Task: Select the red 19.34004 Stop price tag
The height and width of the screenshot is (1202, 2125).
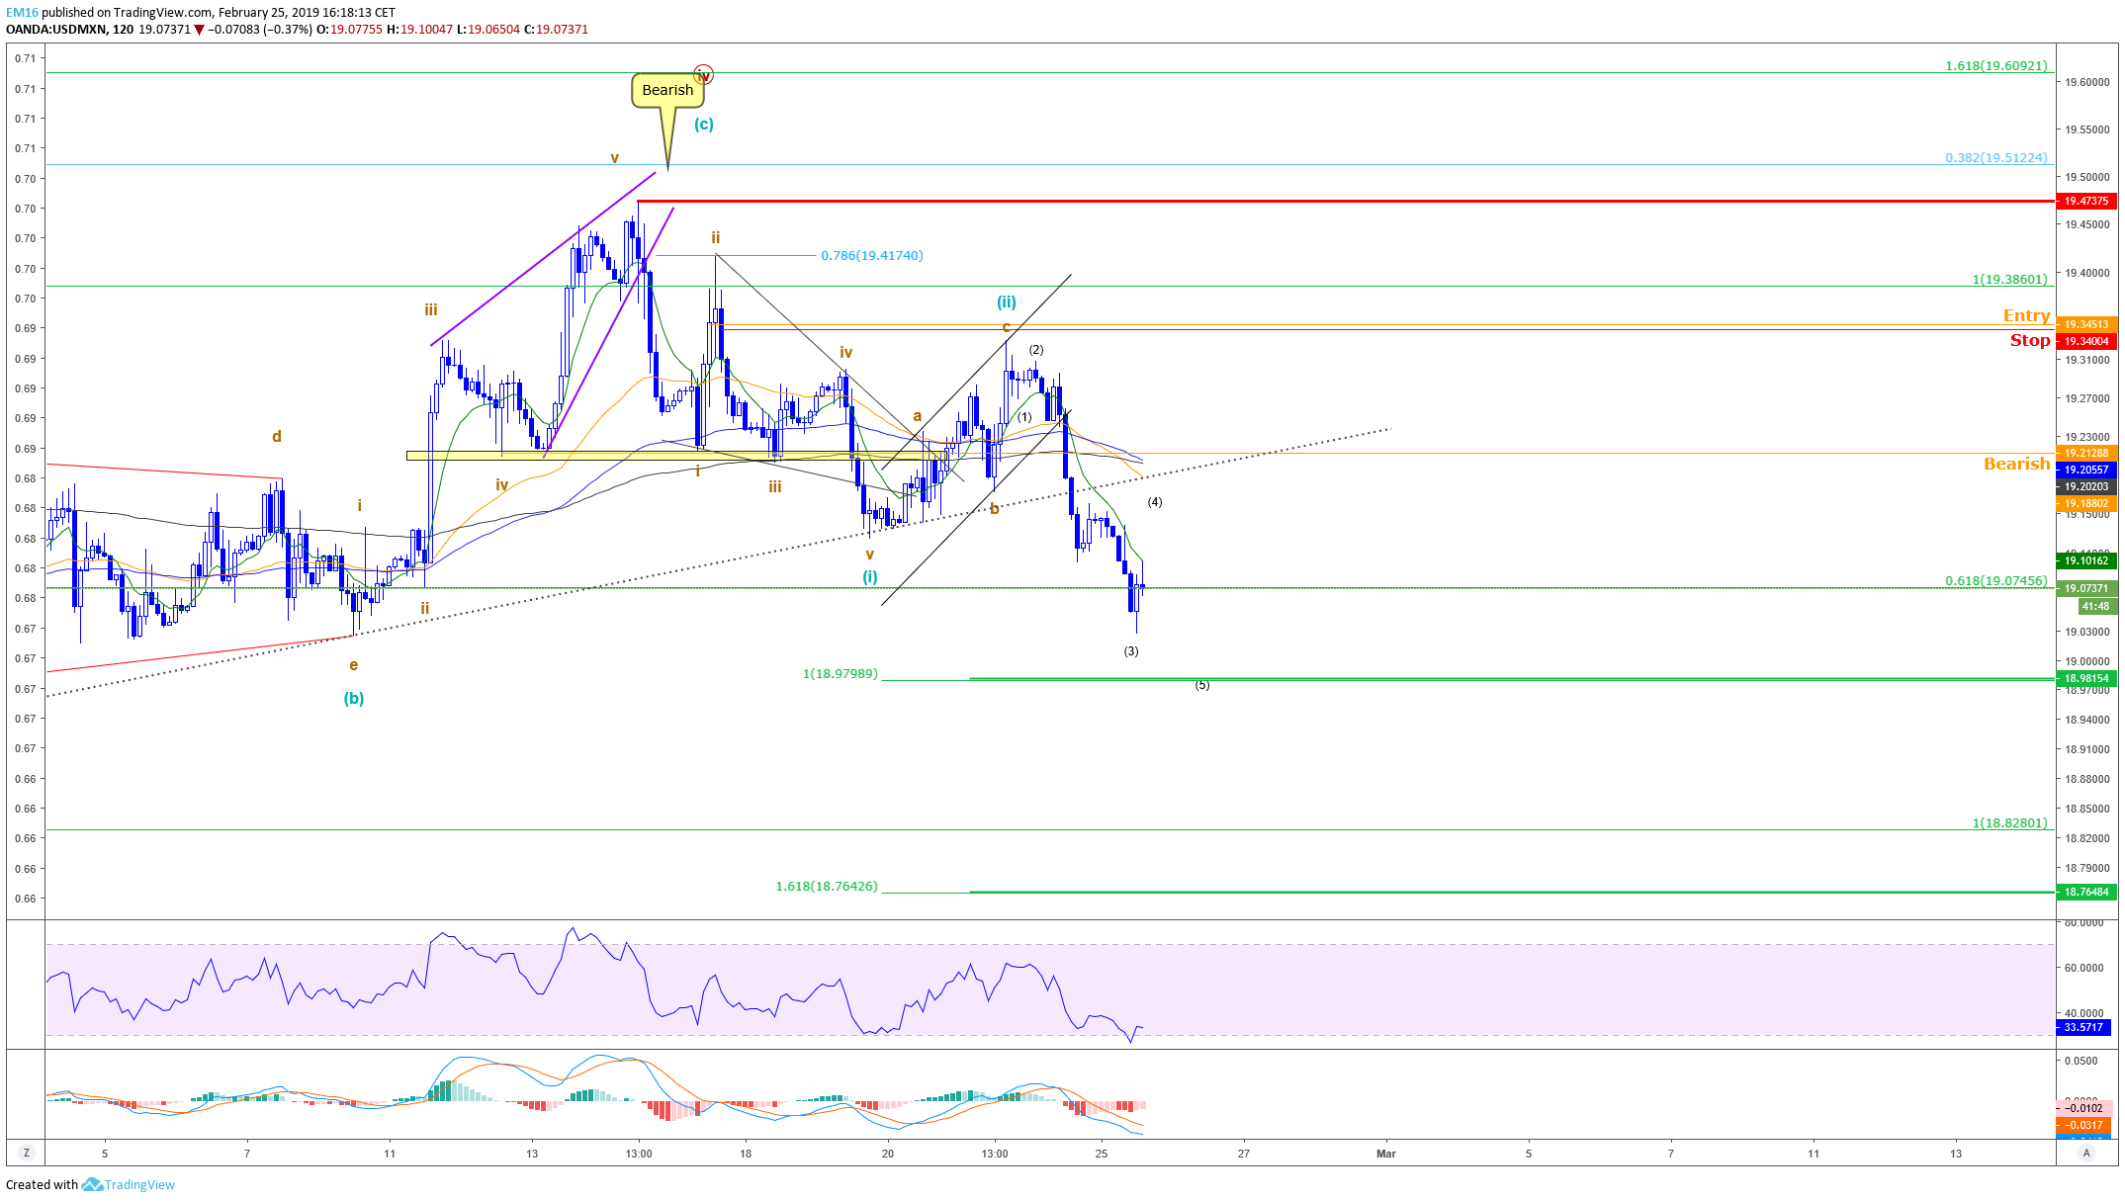Action: pos(2086,341)
